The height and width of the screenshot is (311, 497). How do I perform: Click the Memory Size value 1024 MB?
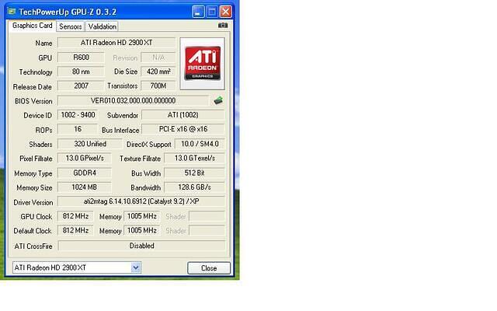[85, 187]
